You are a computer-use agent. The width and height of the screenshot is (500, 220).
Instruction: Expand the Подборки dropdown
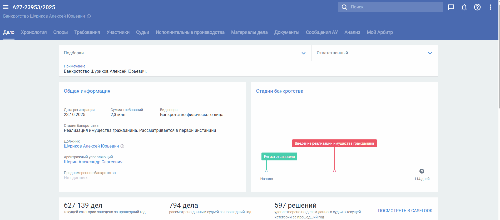click(303, 53)
